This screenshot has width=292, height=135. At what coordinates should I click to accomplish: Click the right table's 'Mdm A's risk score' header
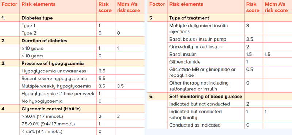tap(276, 7)
